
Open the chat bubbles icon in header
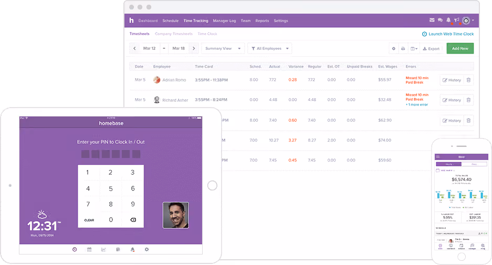[x=440, y=20]
